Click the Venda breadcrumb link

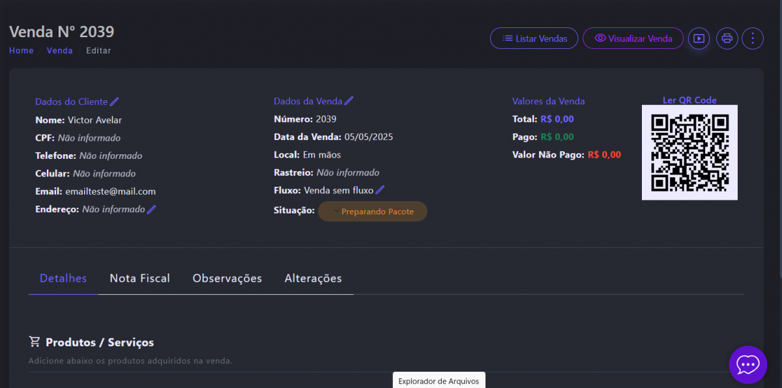click(x=59, y=51)
